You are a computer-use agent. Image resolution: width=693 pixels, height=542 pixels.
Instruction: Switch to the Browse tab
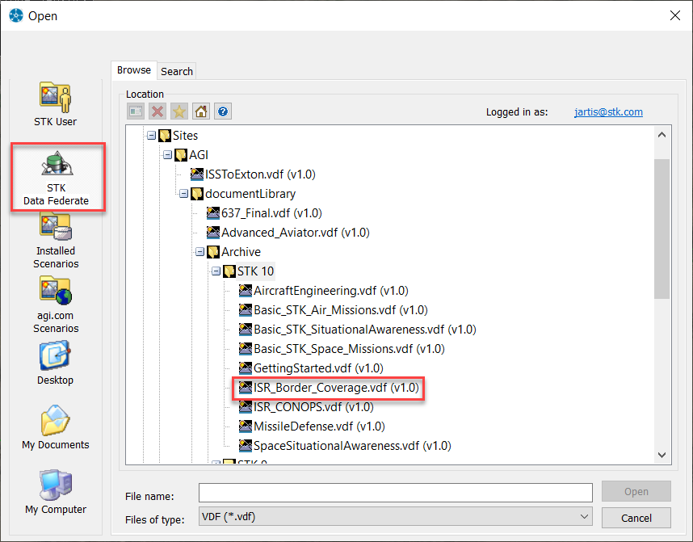(134, 70)
